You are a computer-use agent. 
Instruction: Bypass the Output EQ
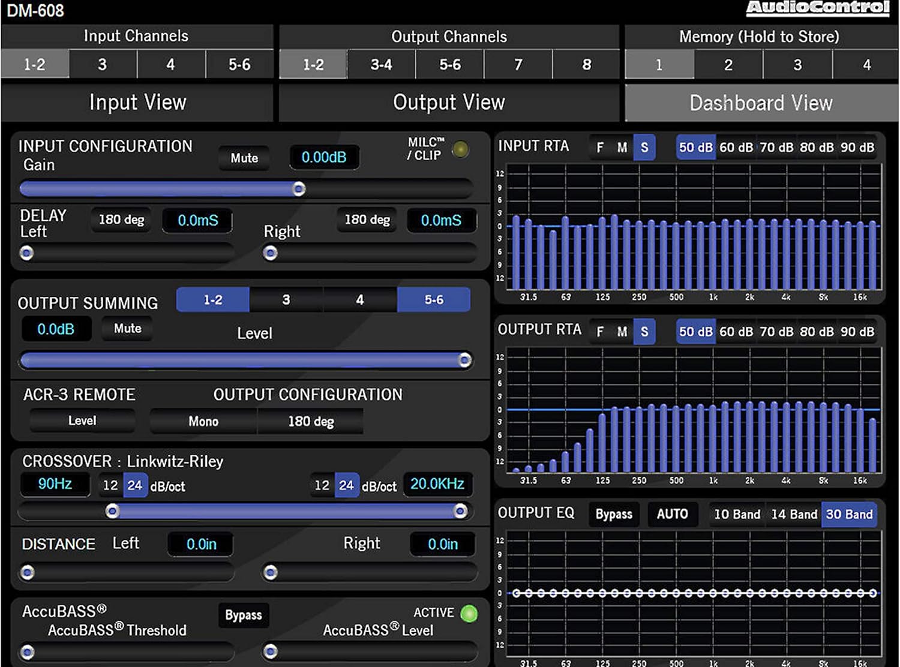click(613, 514)
